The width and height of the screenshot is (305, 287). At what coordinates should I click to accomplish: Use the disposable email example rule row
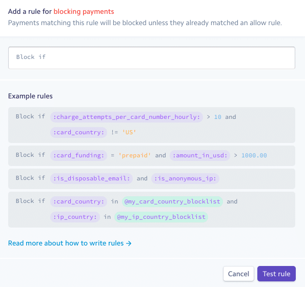pyautogui.click(x=152, y=179)
